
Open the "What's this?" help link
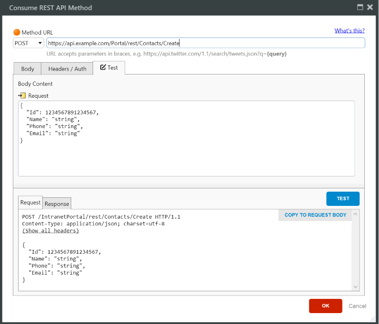pyautogui.click(x=349, y=30)
